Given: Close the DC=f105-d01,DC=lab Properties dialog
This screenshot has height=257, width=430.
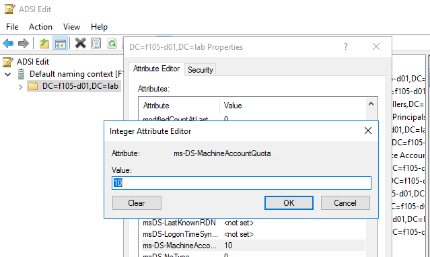Looking at the screenshot, I should [376, 46].
